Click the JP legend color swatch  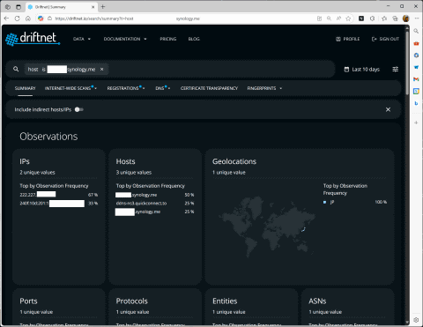click(x=324, y=202)
